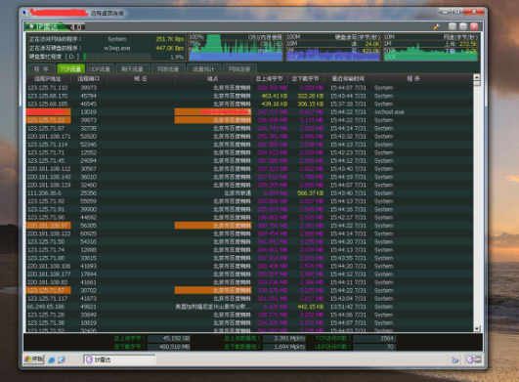The width and height of the screenshot is (519, 382).
Task: Open the 流量统计 tab
Action: pyautogui.click(x=203, y=69)
